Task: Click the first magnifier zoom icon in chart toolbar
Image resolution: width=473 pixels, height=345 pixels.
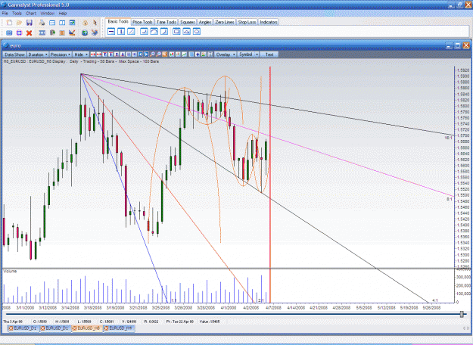Action: [152, 54]
